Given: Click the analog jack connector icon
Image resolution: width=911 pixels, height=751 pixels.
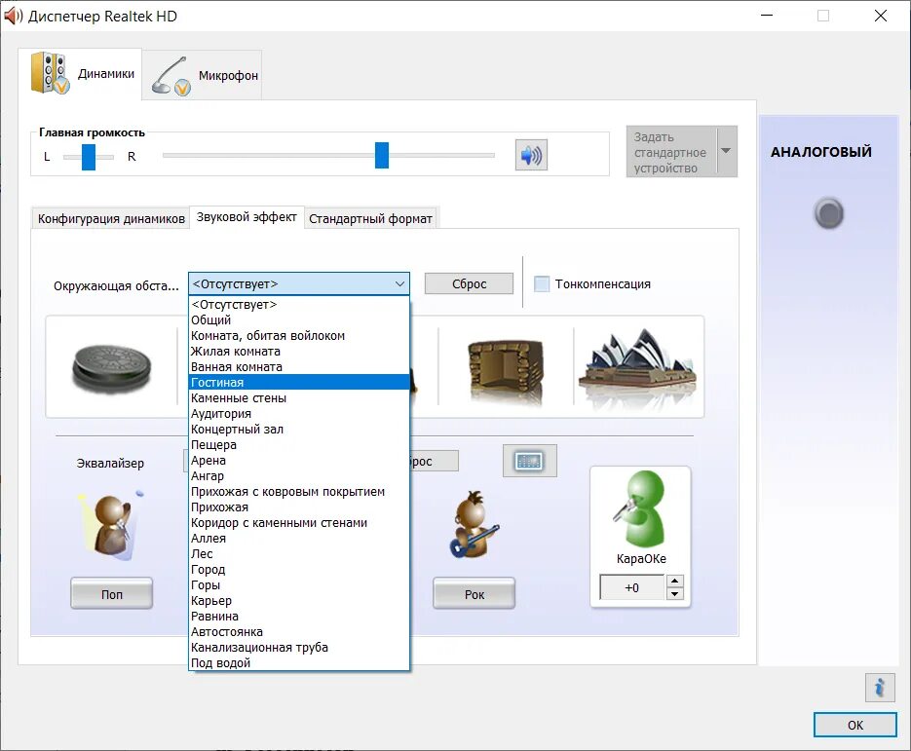Looking at the screenshot, I should click(827, 213).
